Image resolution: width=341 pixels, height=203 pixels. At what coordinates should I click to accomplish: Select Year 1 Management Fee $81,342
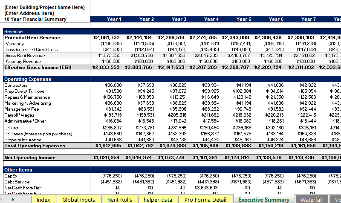113,109
